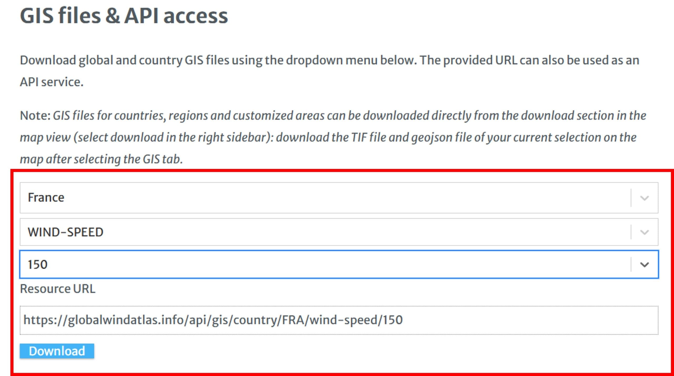
Task: Click the wind-speed segment in the URL
Action: tap(343, 320)
